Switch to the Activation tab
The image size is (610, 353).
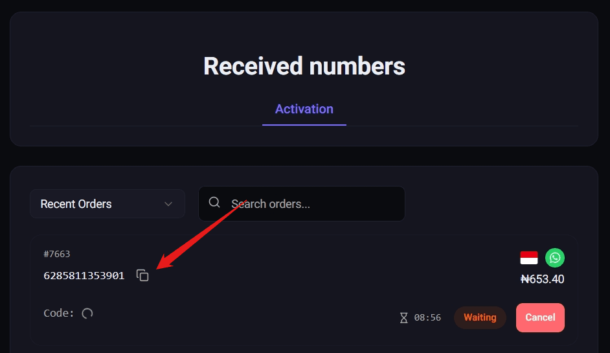(304, 109)
